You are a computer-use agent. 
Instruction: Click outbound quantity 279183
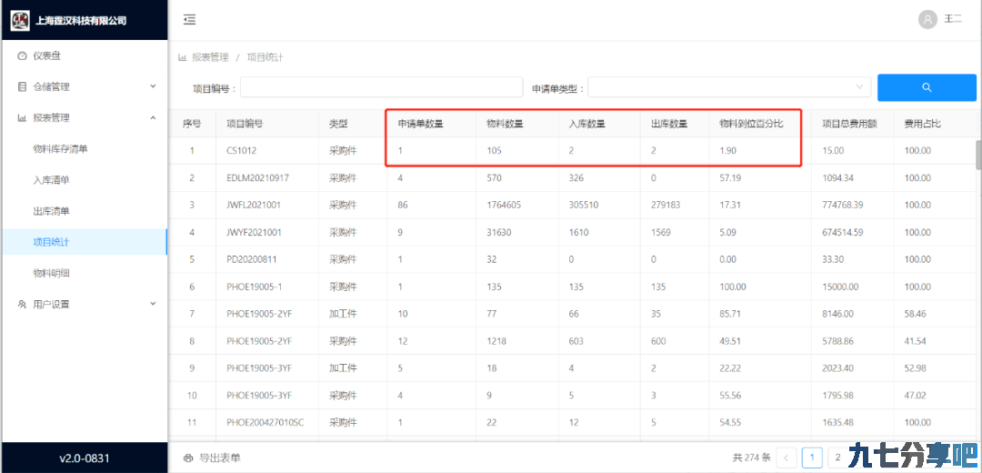(667, 205)
